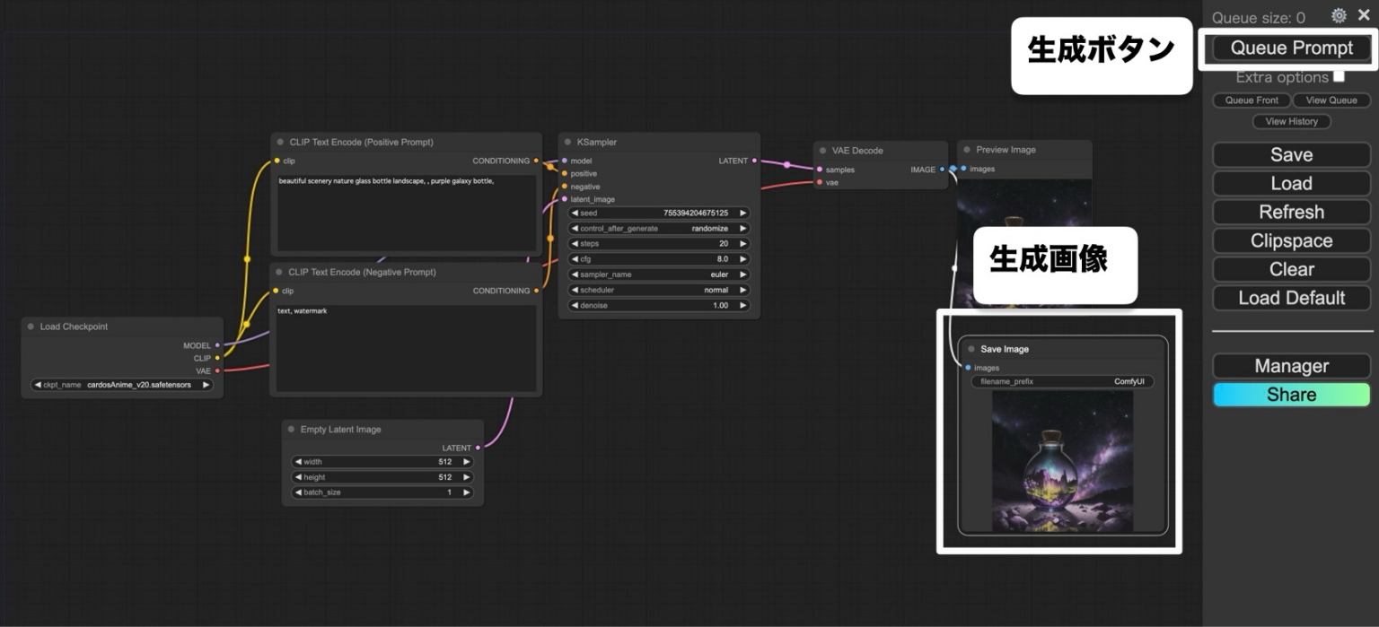Click the negative prompt text box
1379x627 pixels.
click(x=406, y=350)
